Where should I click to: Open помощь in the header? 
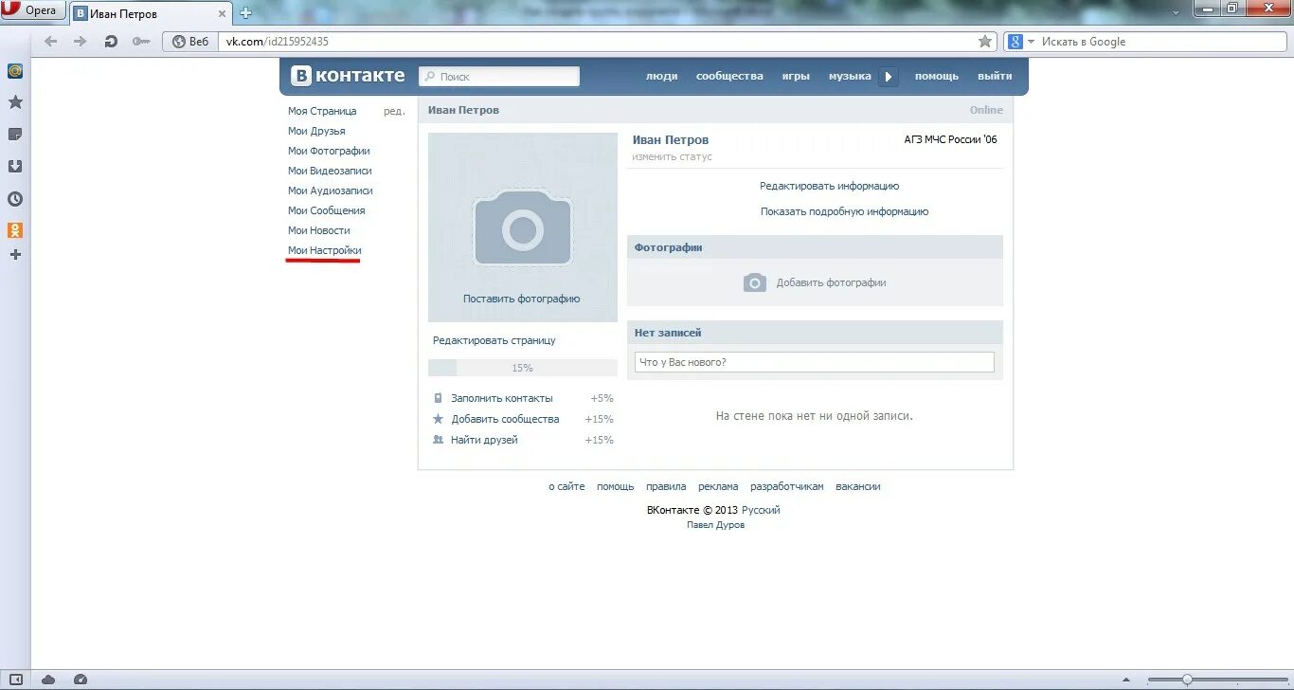pos(937,76)
